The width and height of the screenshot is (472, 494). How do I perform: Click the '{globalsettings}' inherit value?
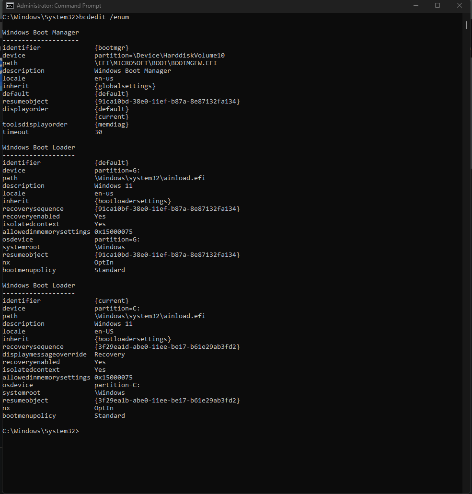click(125, 86)
